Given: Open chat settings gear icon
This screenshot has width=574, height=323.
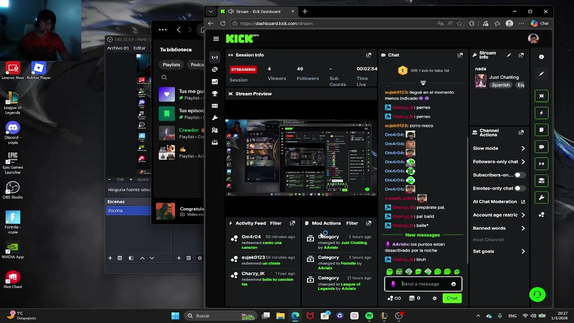Looking at the screenshot, I should coord(435,298).
